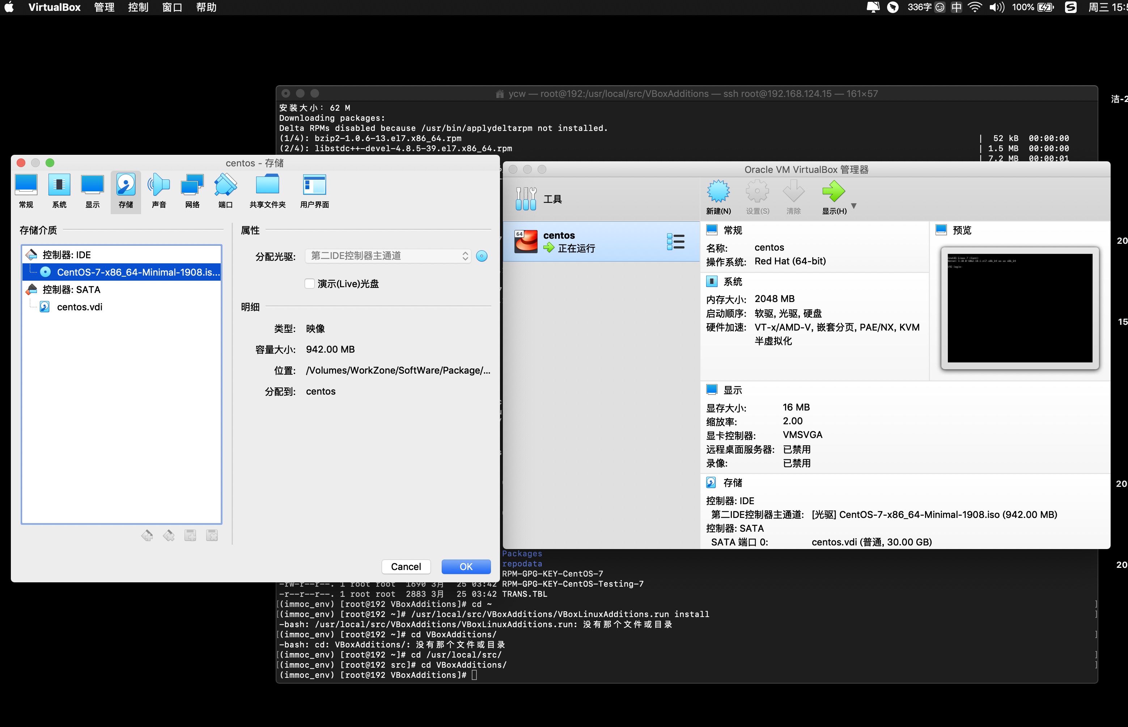The width and height of the screenshot is (1128, 727).
Task: Open the VirtualBox application menu
Action: pyautogui.click(x=54, y=7)
